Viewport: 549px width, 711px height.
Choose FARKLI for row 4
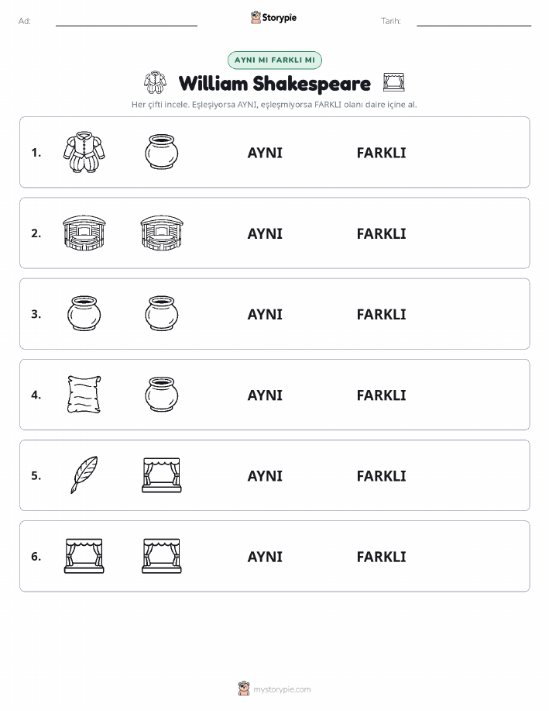pyautogui.click(x=382, y=395)
